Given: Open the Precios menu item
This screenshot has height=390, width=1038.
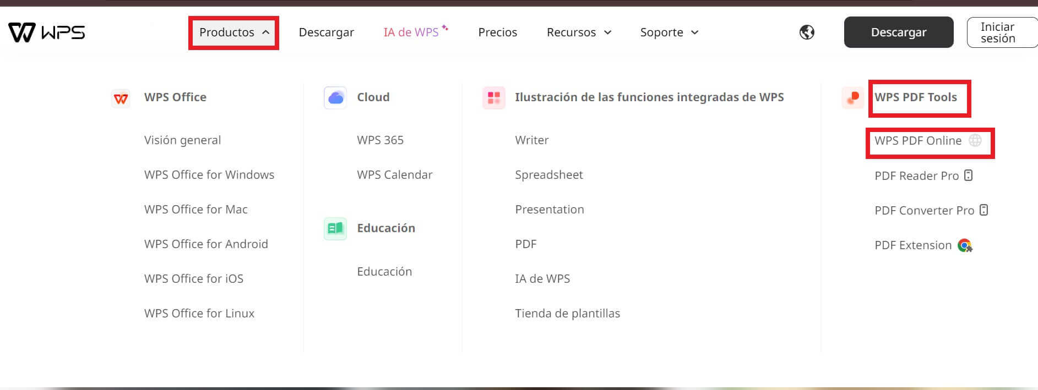Looking at the screenshot, I should click(x=497, y=32).
